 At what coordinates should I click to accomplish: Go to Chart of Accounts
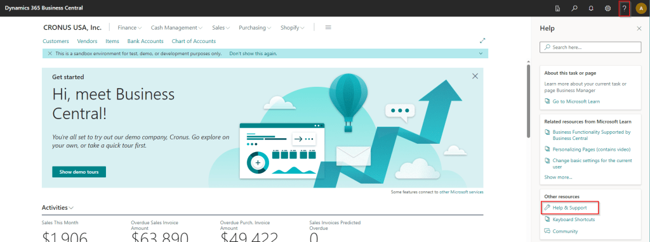[194, 41]
